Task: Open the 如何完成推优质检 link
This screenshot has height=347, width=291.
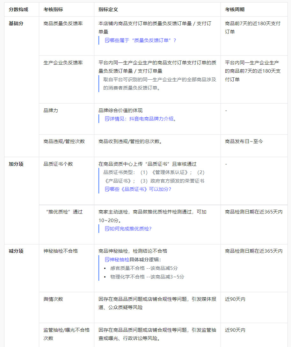Action: point(130,229)
